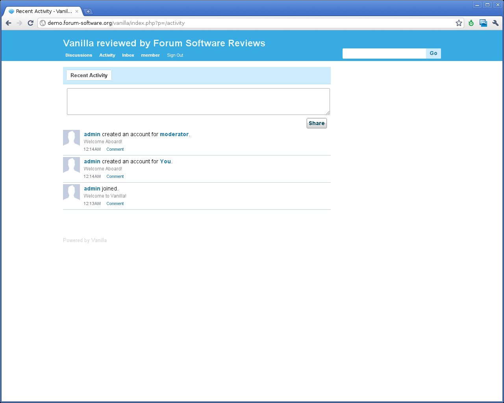Open the member profile menu item
This screenshot has height=403, width=504.
coord(150,55)
